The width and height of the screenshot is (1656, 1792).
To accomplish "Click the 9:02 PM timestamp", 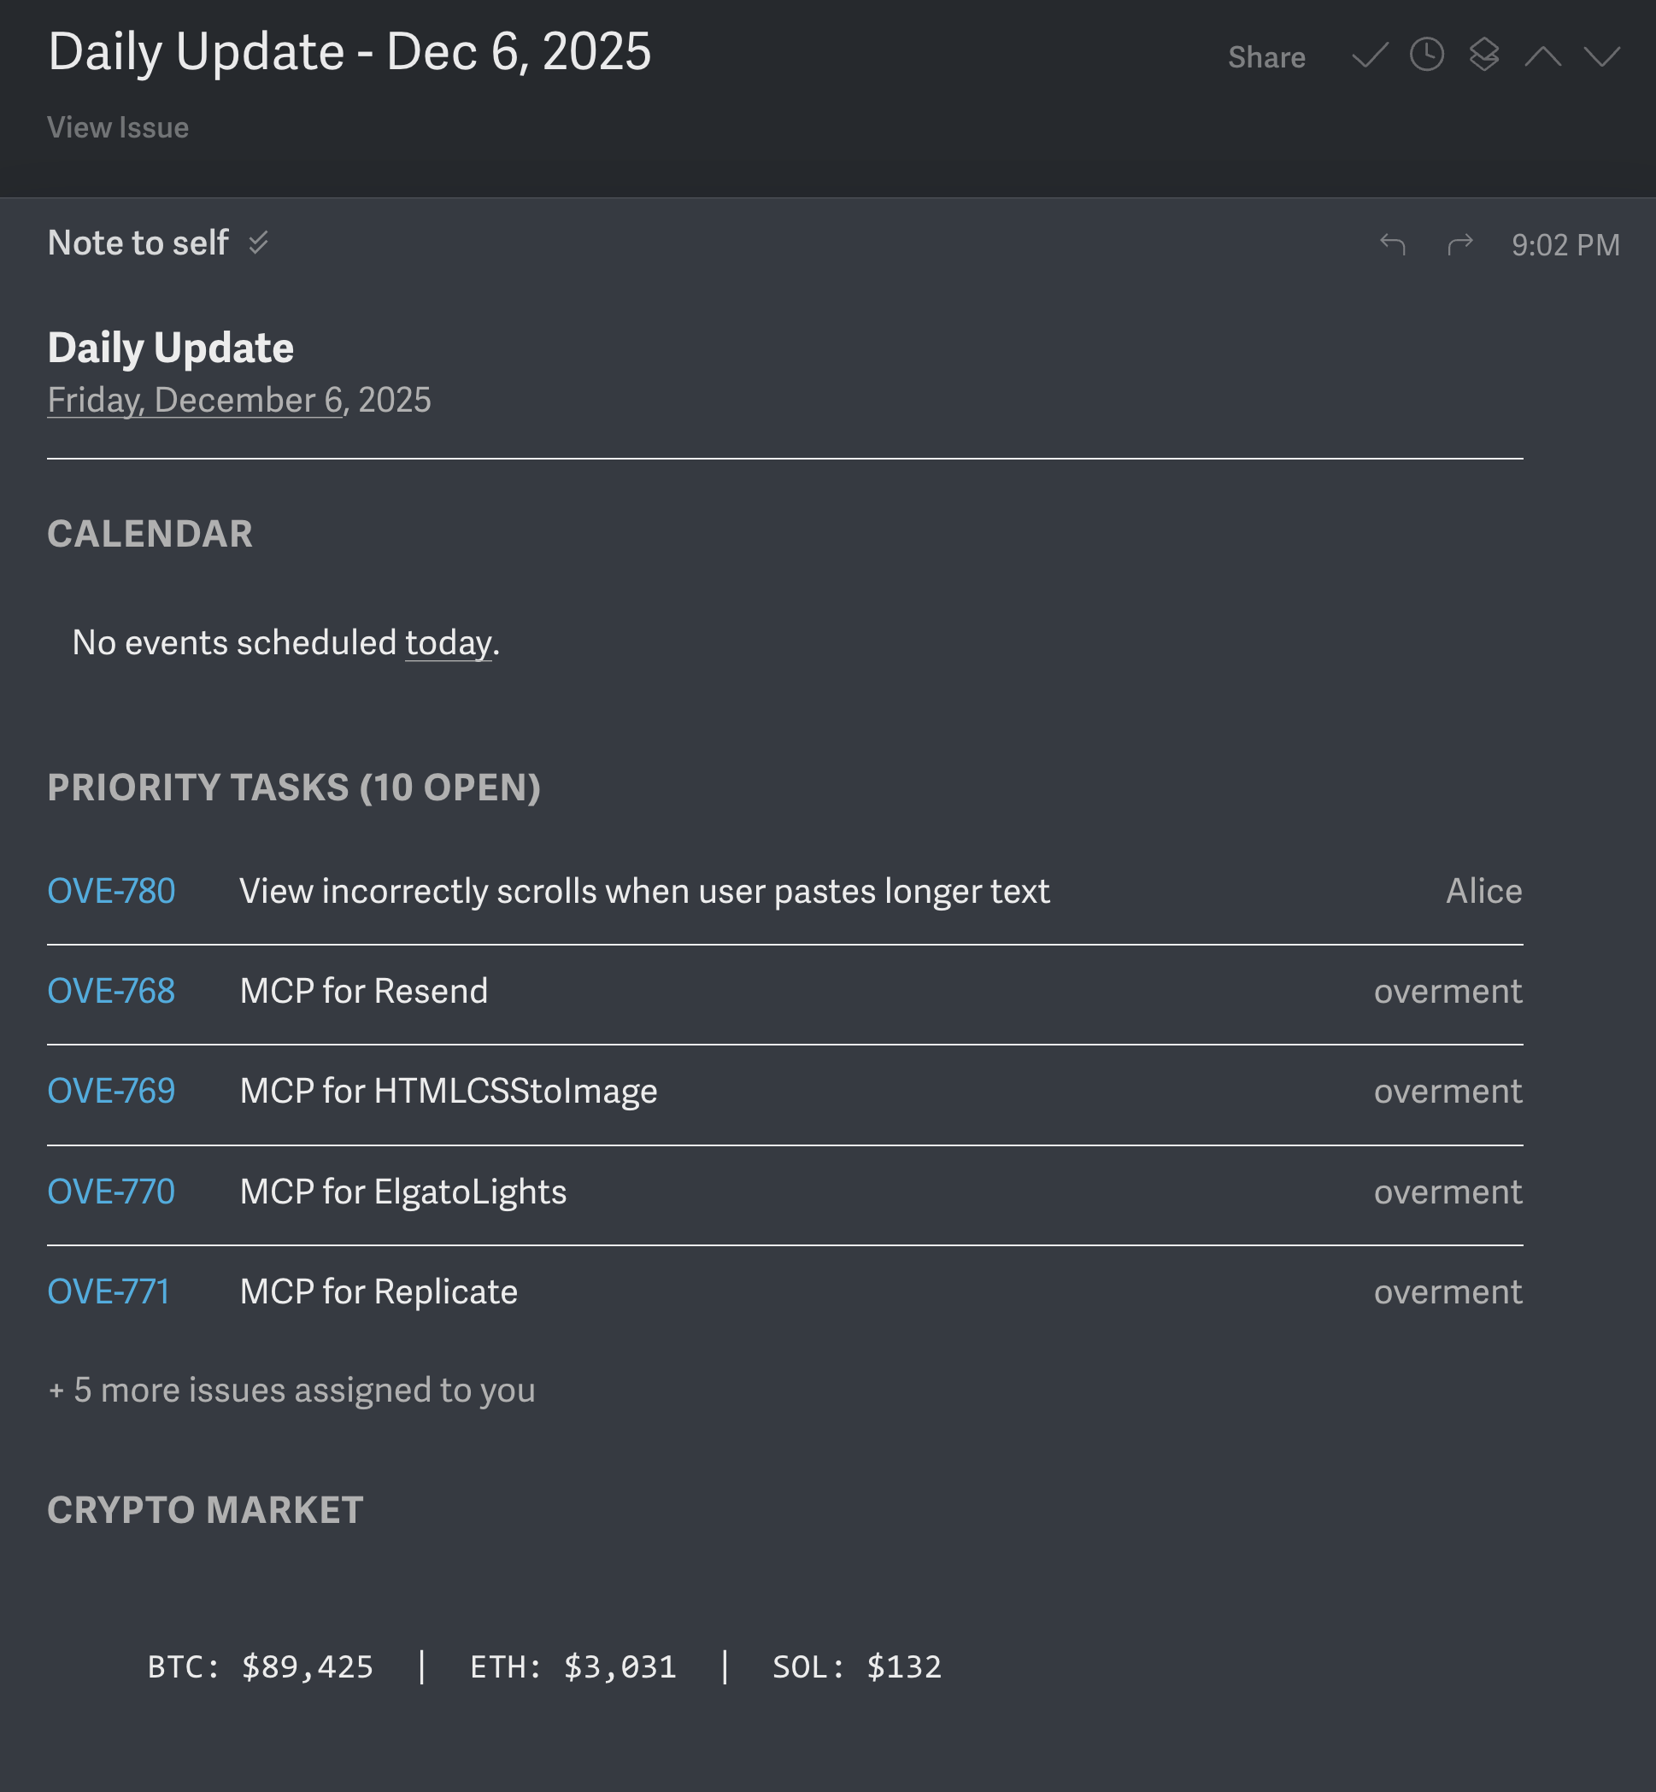I will (x=1565, y=244).
